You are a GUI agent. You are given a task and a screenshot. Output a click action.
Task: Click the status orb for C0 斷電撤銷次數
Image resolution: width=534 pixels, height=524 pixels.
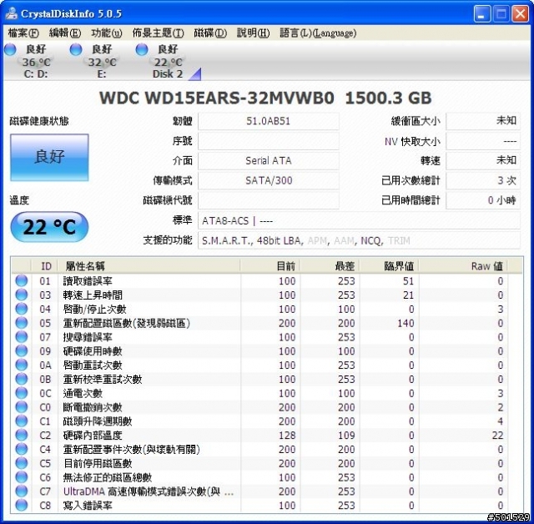(21, 407)
